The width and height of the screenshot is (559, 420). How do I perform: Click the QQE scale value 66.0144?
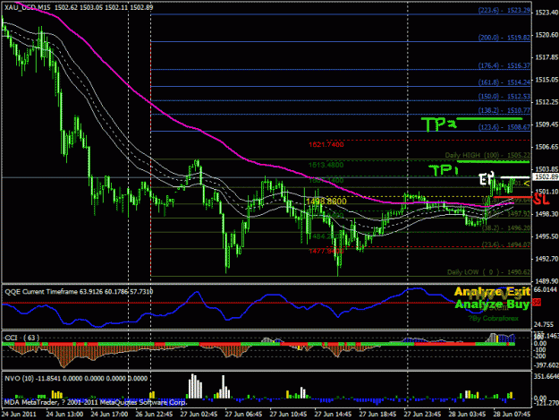pyautogui.click(x=546, y=289)
